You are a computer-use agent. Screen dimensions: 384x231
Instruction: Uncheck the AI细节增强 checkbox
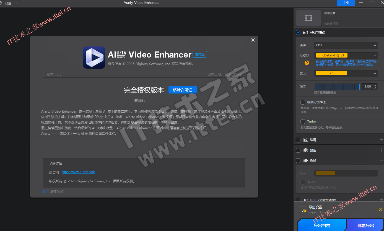pyautogui.click(x=298, y=32)
